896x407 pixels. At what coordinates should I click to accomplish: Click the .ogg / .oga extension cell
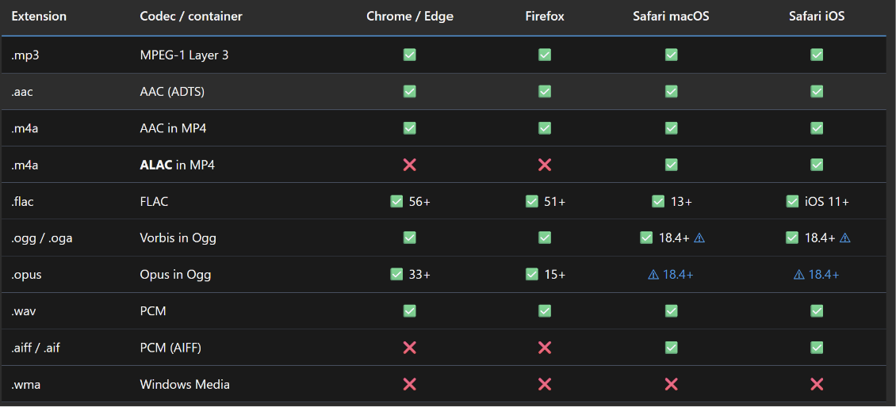click(x=42, y=238)
